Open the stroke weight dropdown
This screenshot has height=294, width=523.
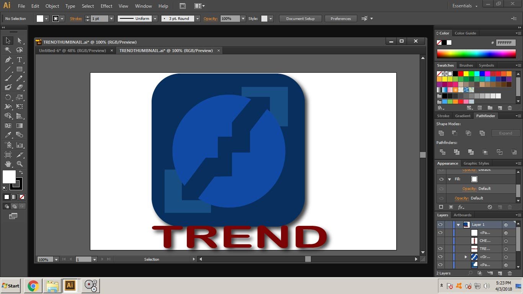point(111,18)
